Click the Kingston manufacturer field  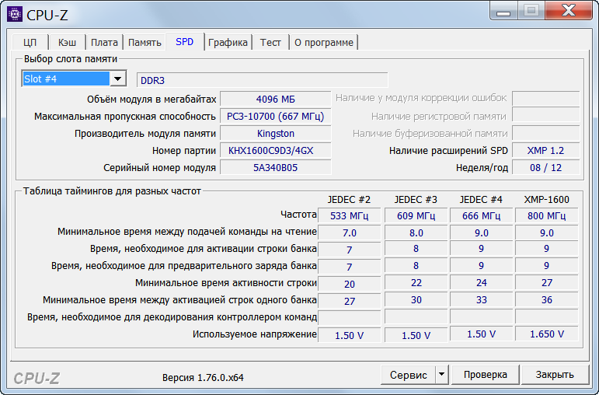275,133
